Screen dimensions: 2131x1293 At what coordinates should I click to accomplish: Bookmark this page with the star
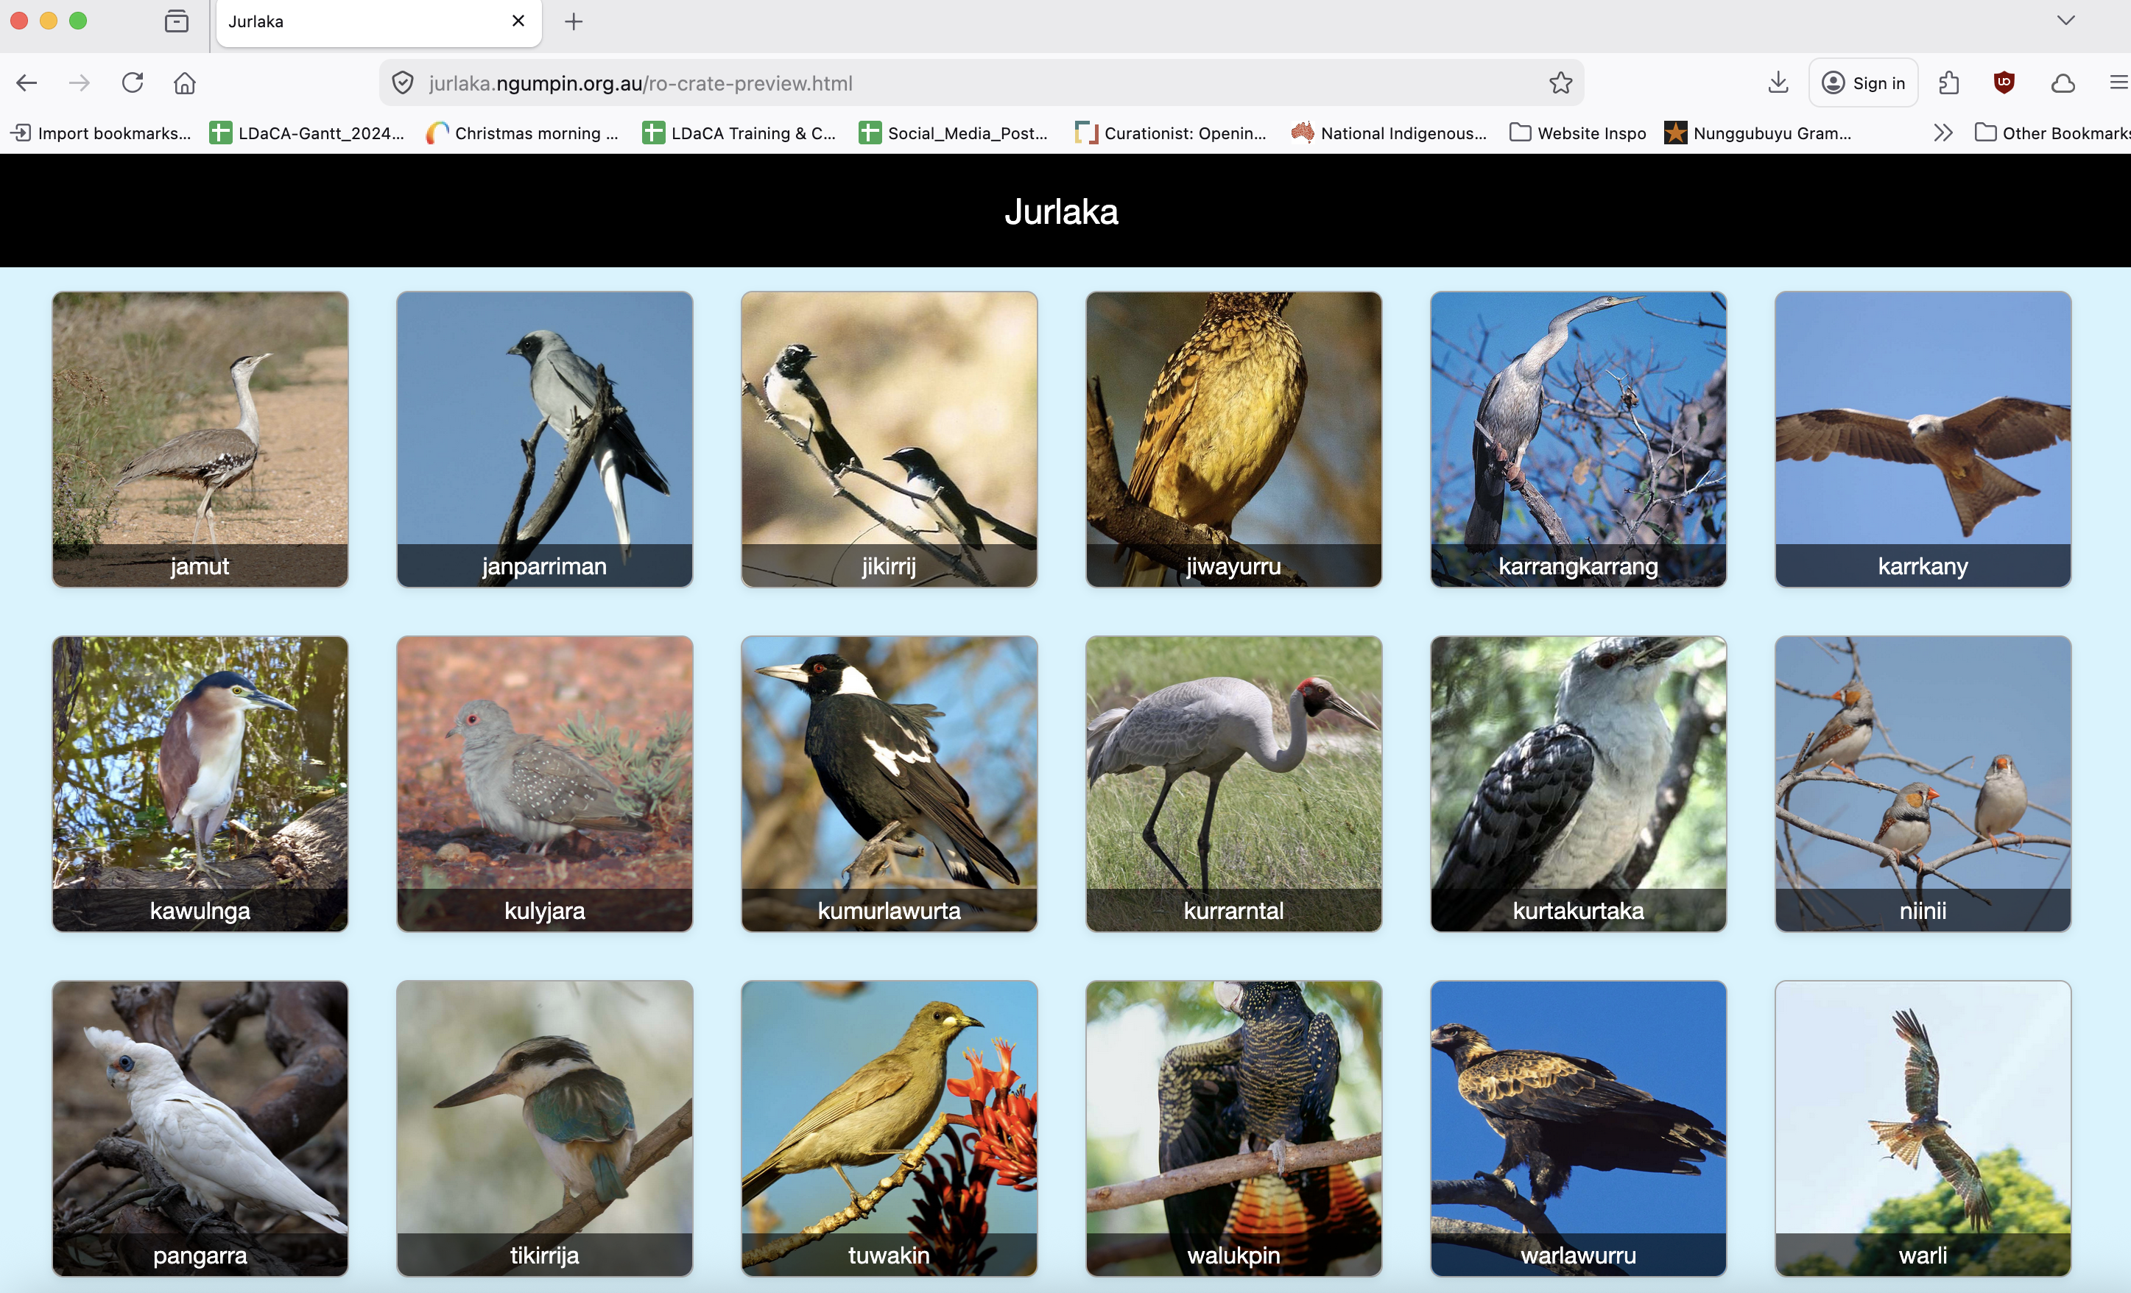pos(1560,83)
